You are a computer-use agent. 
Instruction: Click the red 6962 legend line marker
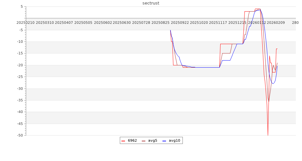coord(123,141)
